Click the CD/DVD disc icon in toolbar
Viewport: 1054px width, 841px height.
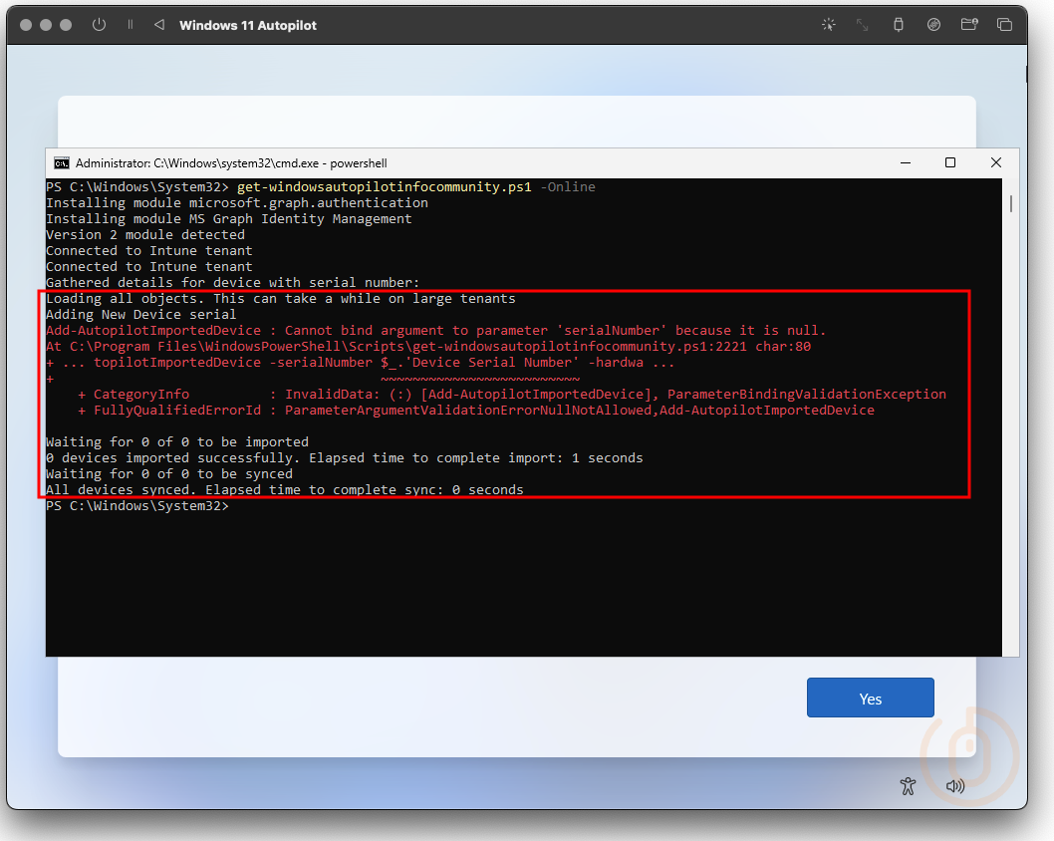[x=933, y=24]
